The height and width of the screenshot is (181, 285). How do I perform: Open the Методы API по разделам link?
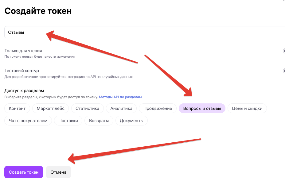point(120,97)
